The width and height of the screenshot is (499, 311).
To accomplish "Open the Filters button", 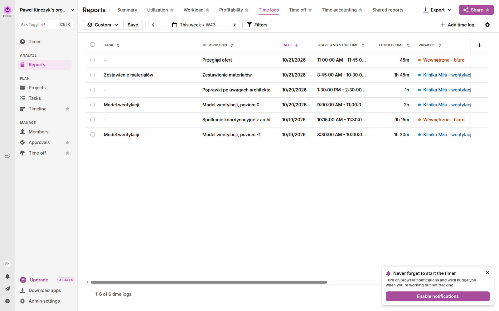I will click(x=257, y=25).
